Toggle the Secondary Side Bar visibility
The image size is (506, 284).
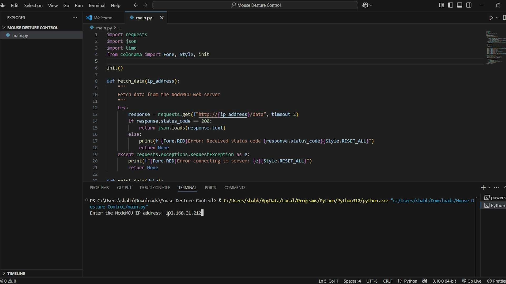tap(469, 5)
